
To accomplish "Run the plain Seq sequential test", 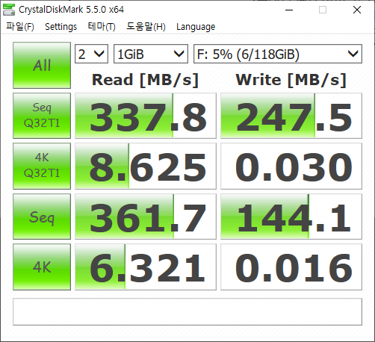I will click(x=42, y=217).
